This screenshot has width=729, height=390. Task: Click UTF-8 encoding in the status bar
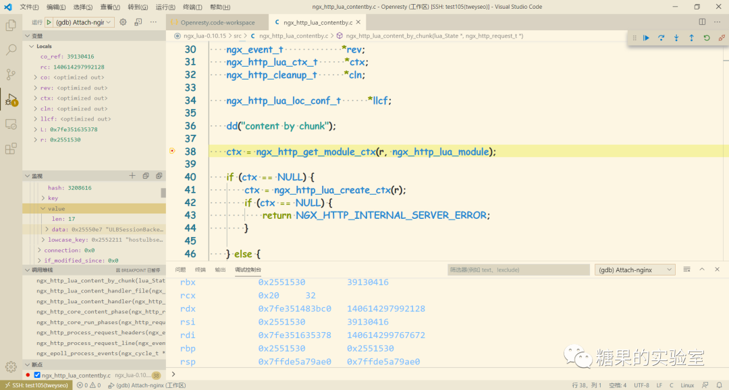[x=641, y=384]
